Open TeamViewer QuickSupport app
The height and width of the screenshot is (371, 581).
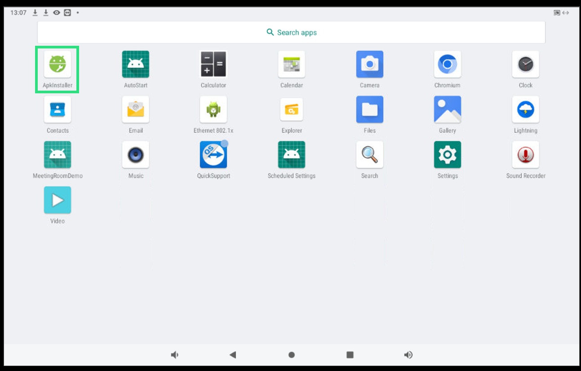(x=213, y=155)
